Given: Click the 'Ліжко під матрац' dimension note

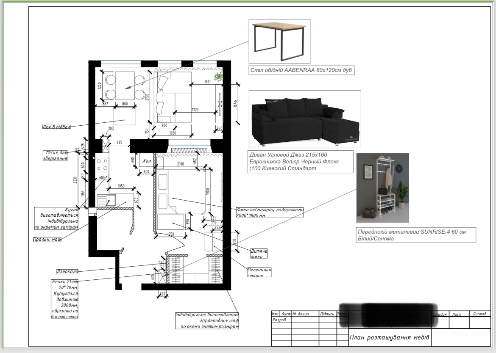Looking at the screenshot, I should click(270, 212).
